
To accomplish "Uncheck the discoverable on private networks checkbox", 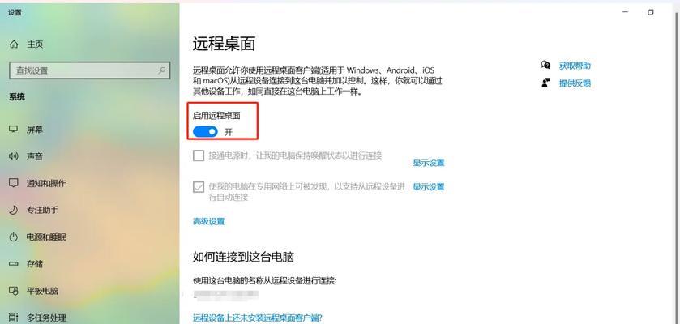I will pyautogui.click(x=199, y=186).
